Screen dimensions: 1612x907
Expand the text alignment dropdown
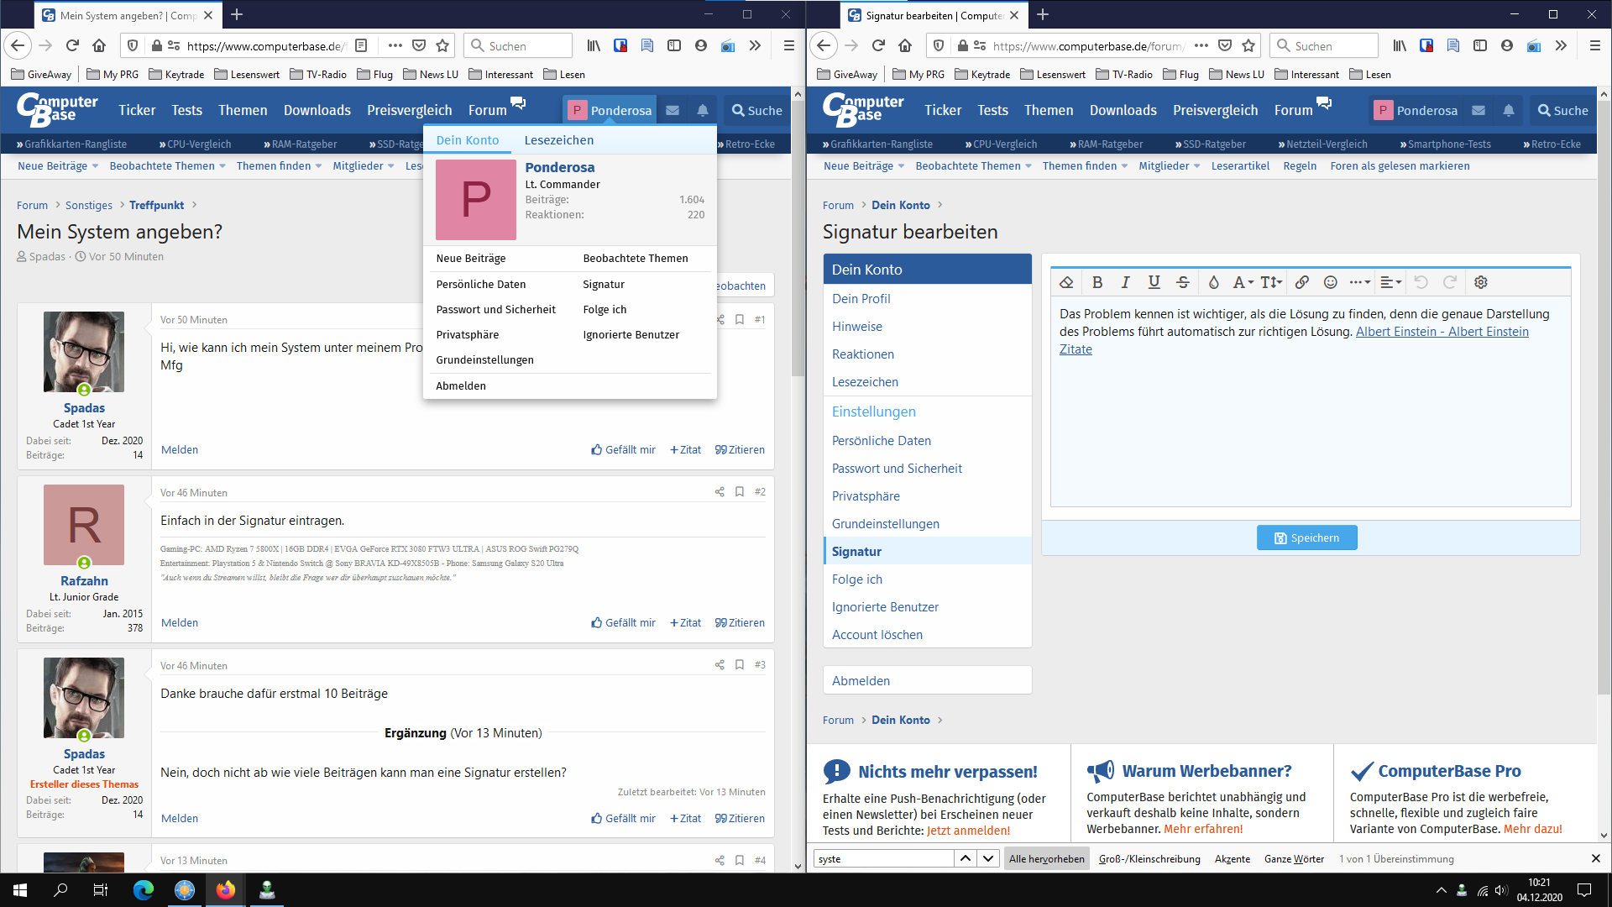[1390, 282]
